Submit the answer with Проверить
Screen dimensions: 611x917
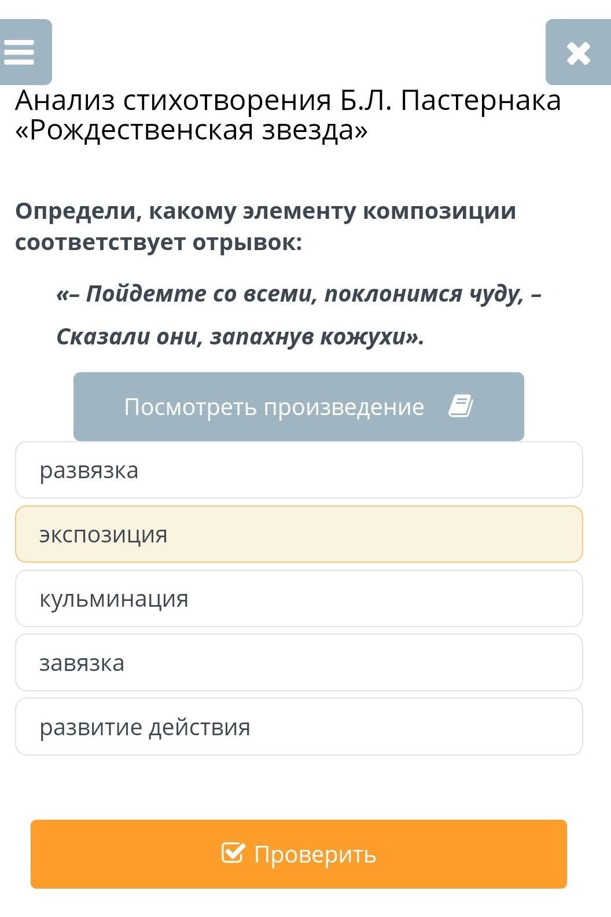pyautogui.click(x=299, y=854)
